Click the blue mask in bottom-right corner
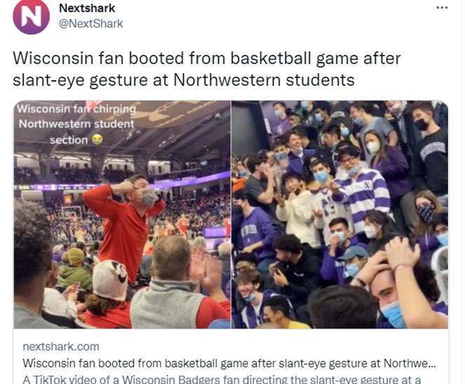The image size is (465, 384). [393, 315]
